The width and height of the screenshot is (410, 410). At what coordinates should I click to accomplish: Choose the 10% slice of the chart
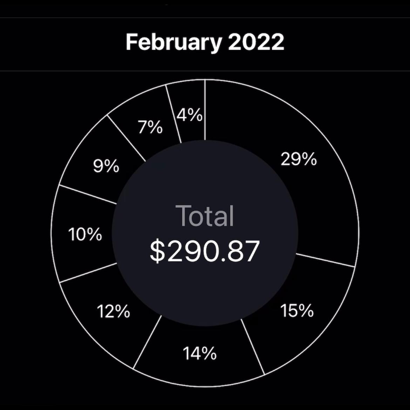point(85,234)
